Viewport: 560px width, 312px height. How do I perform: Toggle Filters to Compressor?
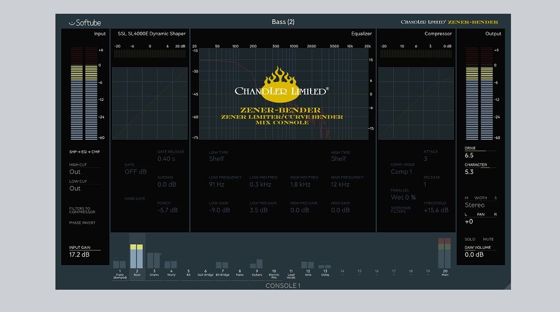(x=82, y=210)
